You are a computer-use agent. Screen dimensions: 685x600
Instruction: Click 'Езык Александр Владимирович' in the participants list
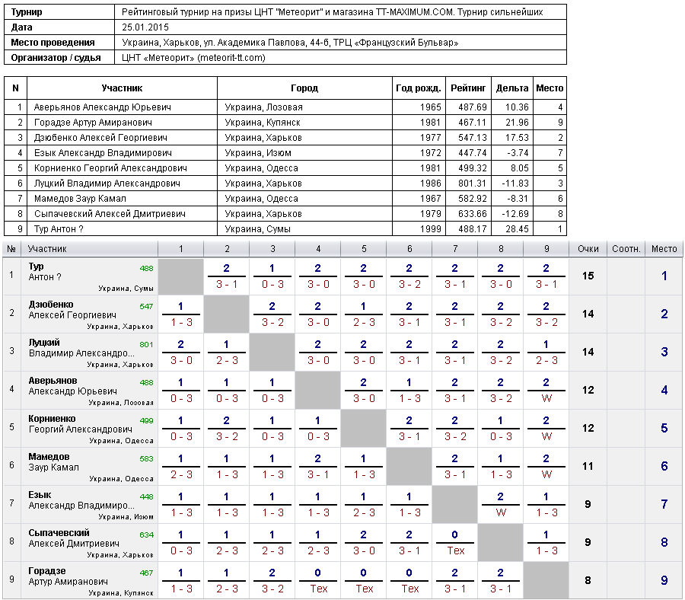pyautogui.click(x=103, y=153)
